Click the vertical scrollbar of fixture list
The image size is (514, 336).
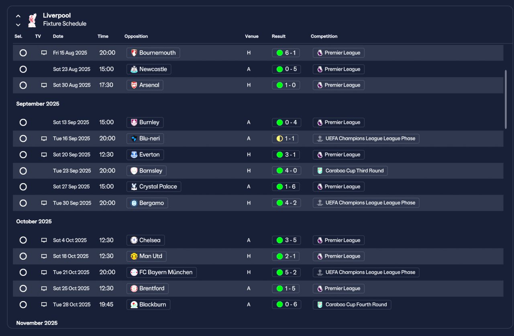tap(506, 99)
